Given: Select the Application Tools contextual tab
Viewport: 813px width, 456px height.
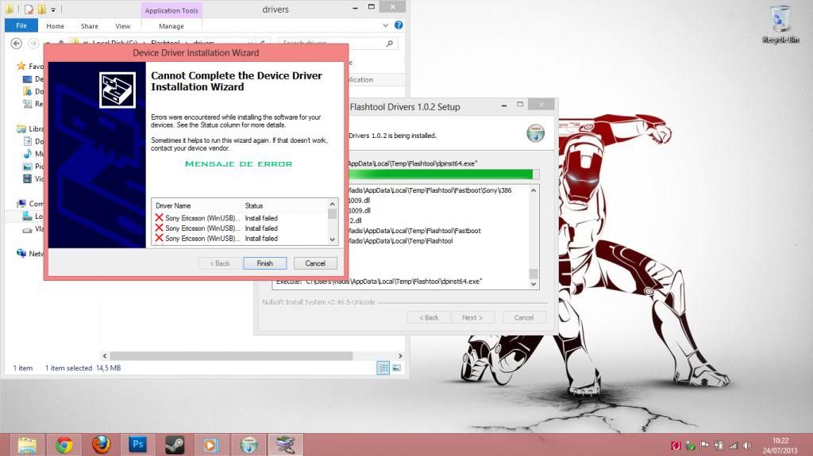Looking at the screenshot, I should [171, 10].
